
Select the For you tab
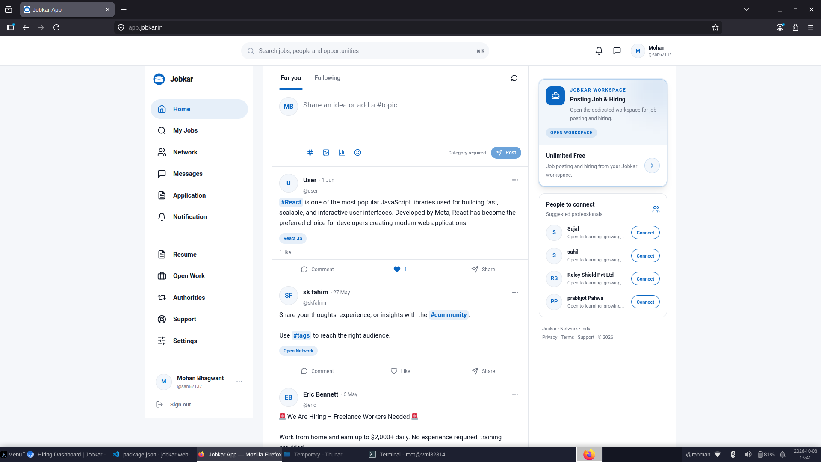tap(291, 78)
